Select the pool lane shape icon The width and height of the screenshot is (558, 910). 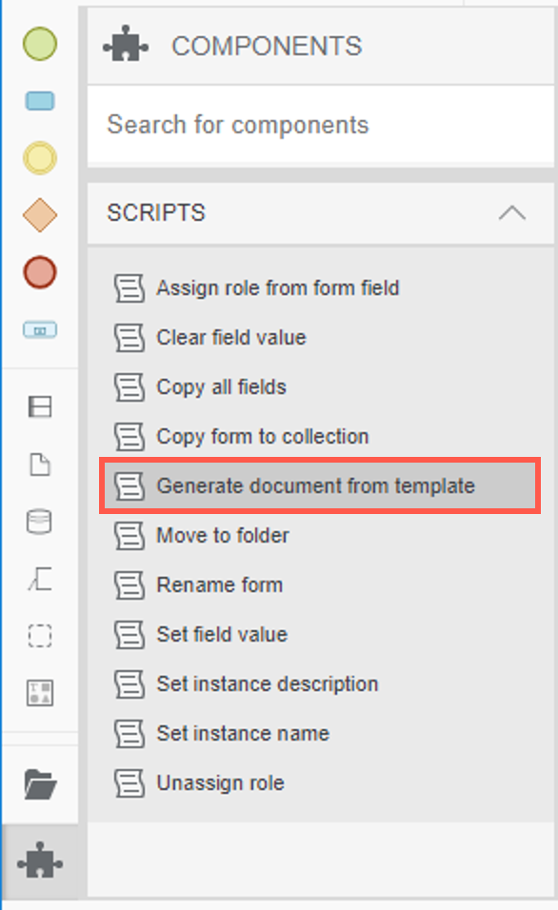[x=40, y=406]
